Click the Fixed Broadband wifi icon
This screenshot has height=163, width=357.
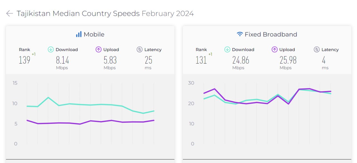pos(240,34)
